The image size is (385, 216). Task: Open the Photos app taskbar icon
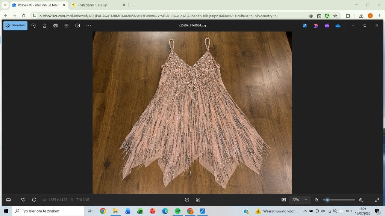tap(203, 211)
